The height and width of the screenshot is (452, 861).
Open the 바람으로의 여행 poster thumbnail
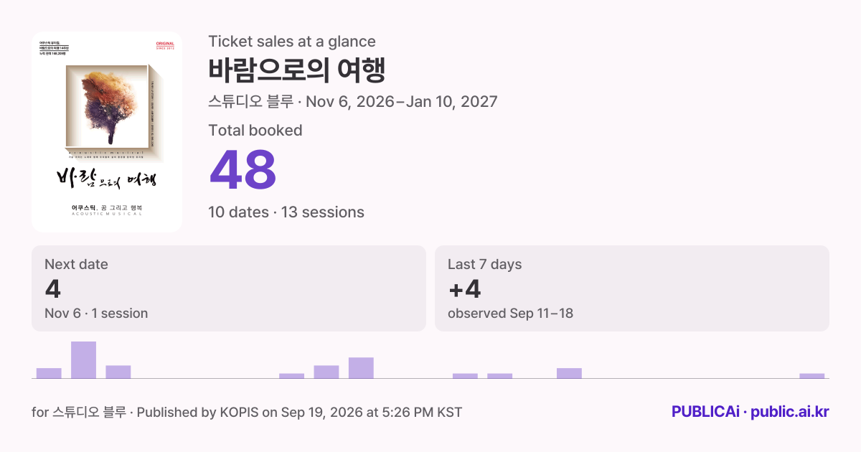[x=107, y=132]
